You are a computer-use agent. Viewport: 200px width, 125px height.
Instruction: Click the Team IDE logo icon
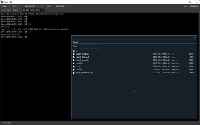[x=2, y=2]
